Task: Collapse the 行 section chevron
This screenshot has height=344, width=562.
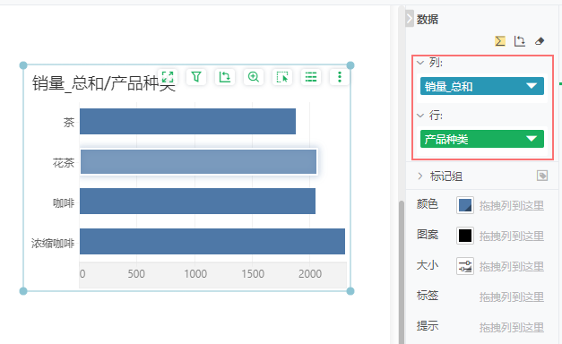Action: (x=420, y=116)
